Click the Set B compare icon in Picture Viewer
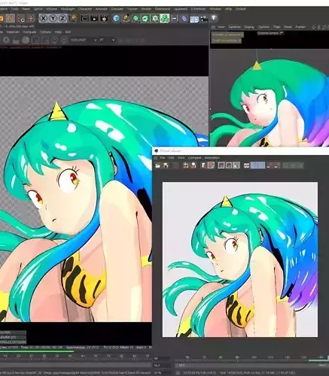This screenshot has width=329, height=376. click(x=229, y=165)
